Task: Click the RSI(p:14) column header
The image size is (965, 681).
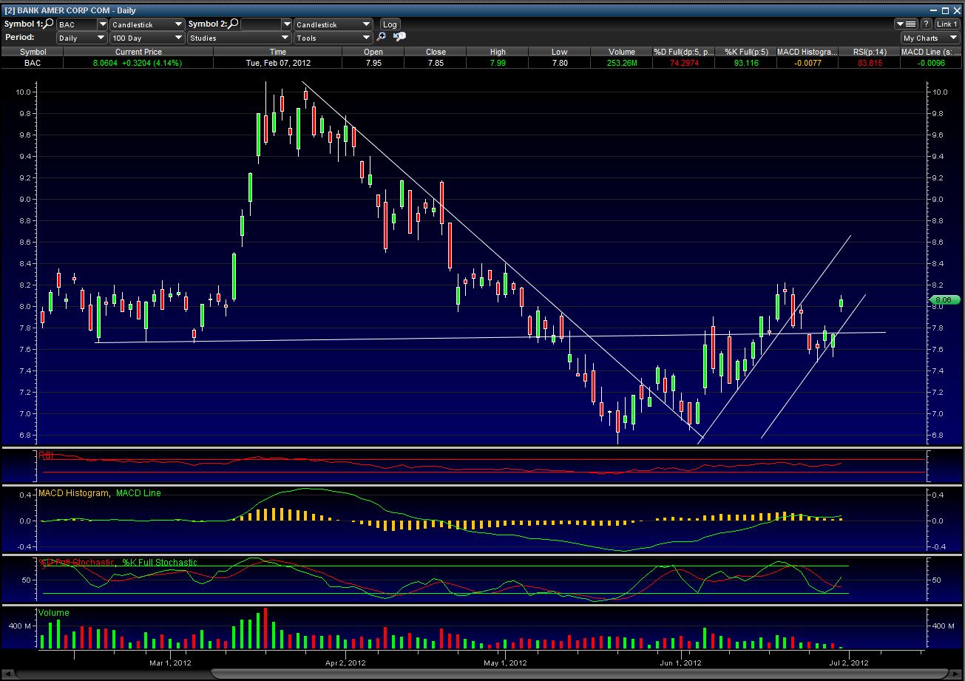Action: coord(869,52)
